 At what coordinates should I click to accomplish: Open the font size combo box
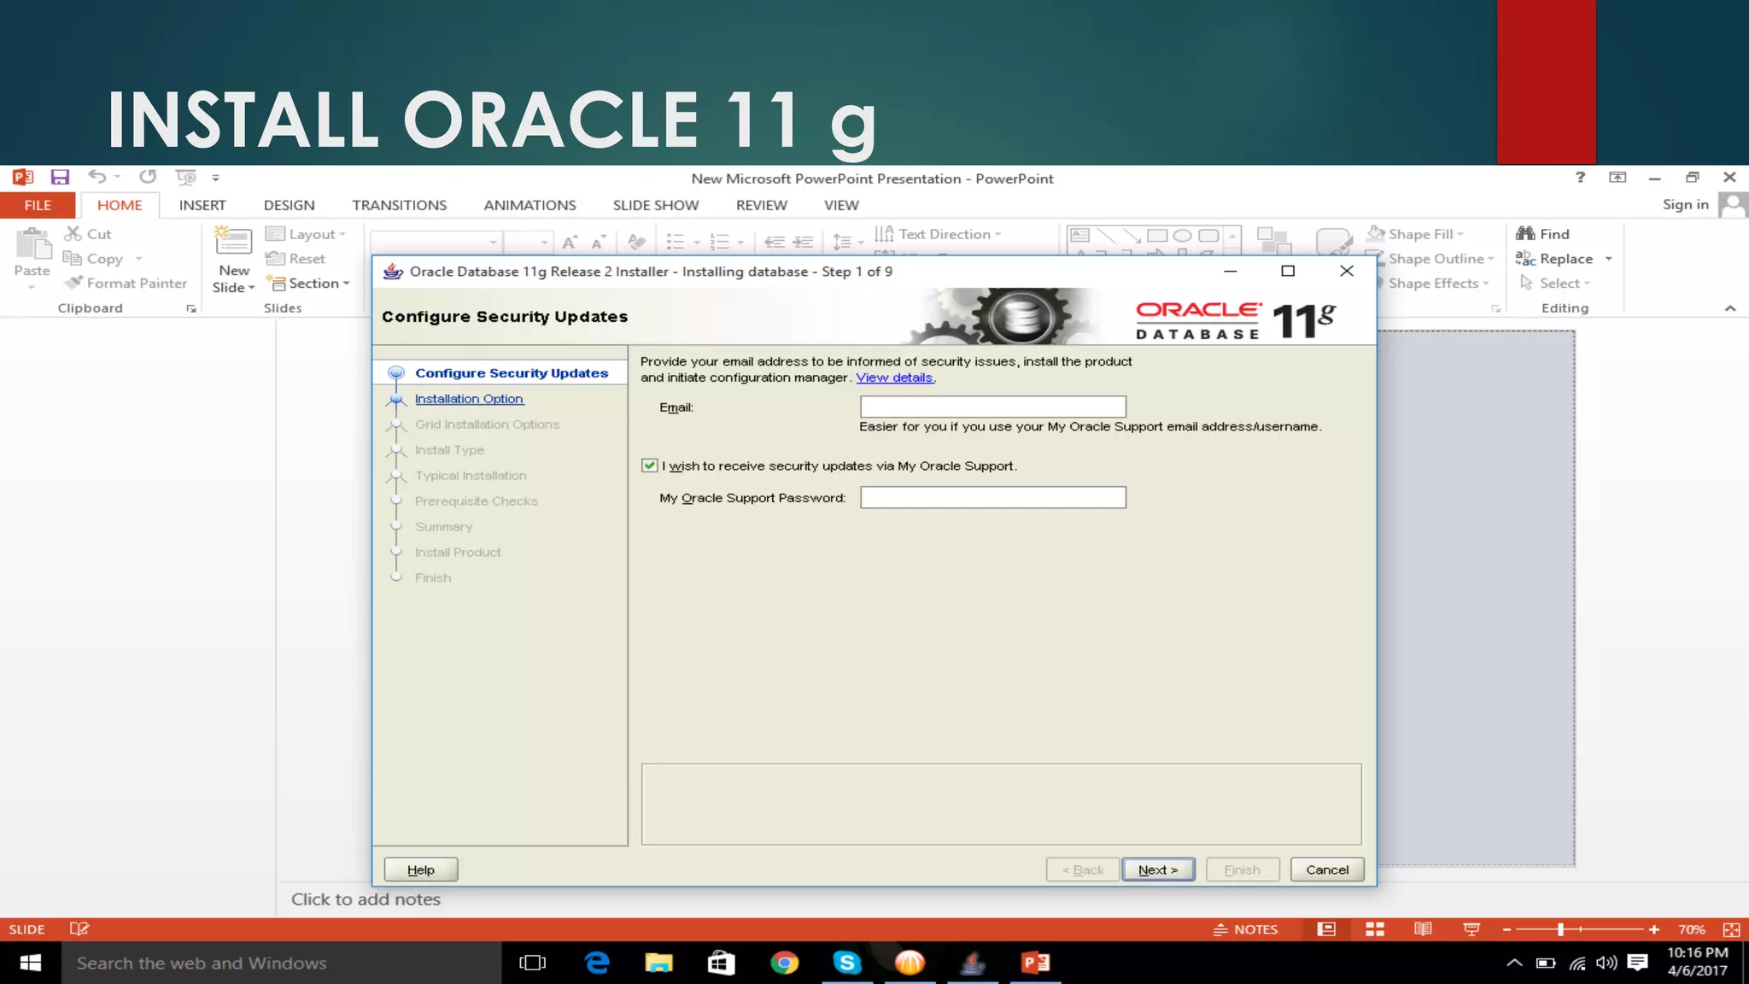(527, 242)
